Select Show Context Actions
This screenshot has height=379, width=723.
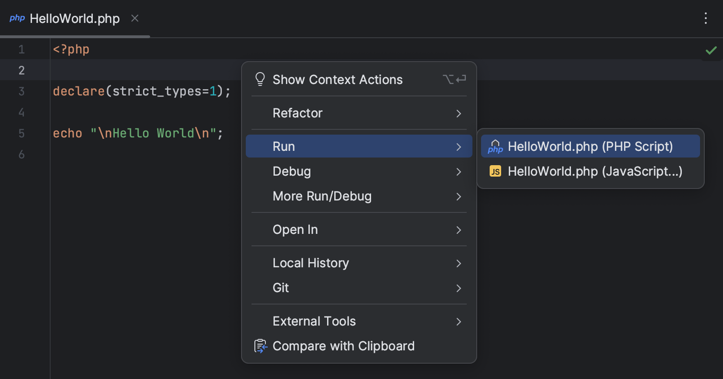pyautogui.click(x=338, y=79)
